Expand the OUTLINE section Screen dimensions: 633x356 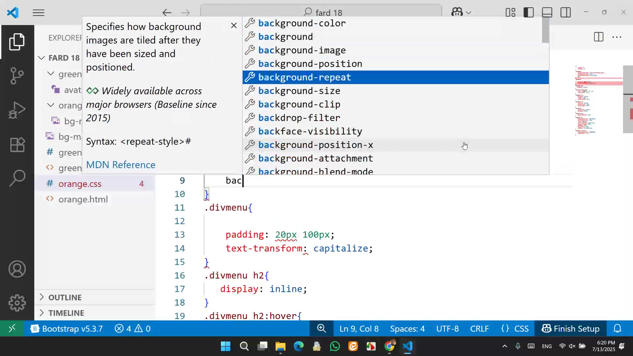coord(65,297)
